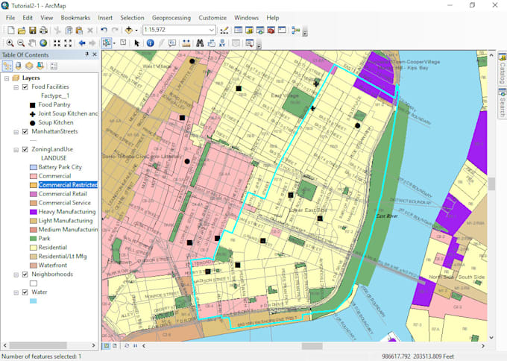The width and height of the screenshot is (507, 361).
Task: List layers by drawing order
Action: tap(7, 66)
